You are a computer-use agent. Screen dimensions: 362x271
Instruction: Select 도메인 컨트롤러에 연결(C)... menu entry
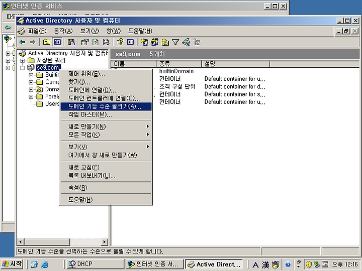click(x=106, y=98)
